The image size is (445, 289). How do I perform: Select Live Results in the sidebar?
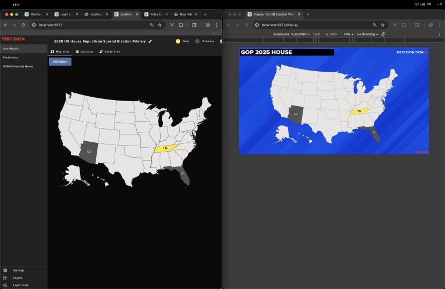click(24, 48)
